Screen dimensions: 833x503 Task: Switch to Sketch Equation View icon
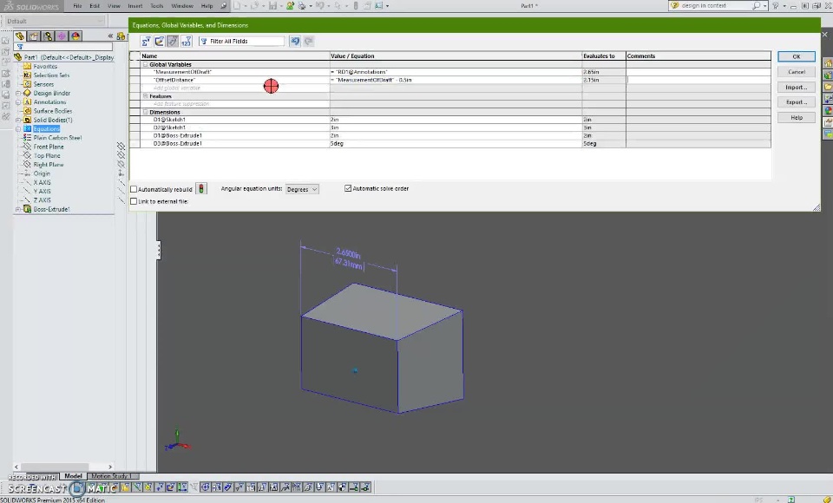[x=160, y=41]
